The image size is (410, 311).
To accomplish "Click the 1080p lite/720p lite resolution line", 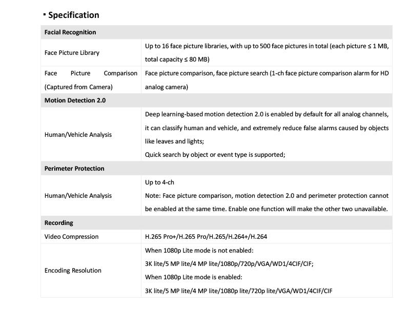I will pyautogui.click(x=238, y=291).
